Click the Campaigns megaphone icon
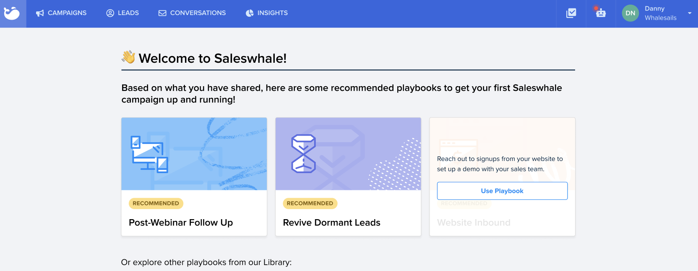This screenshot has width=698, height=271. [x=40, y=13]
